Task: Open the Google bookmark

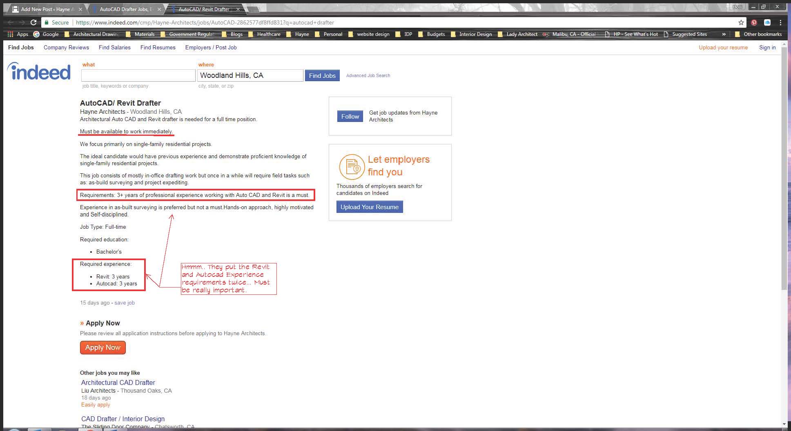Action: [46, 34]
